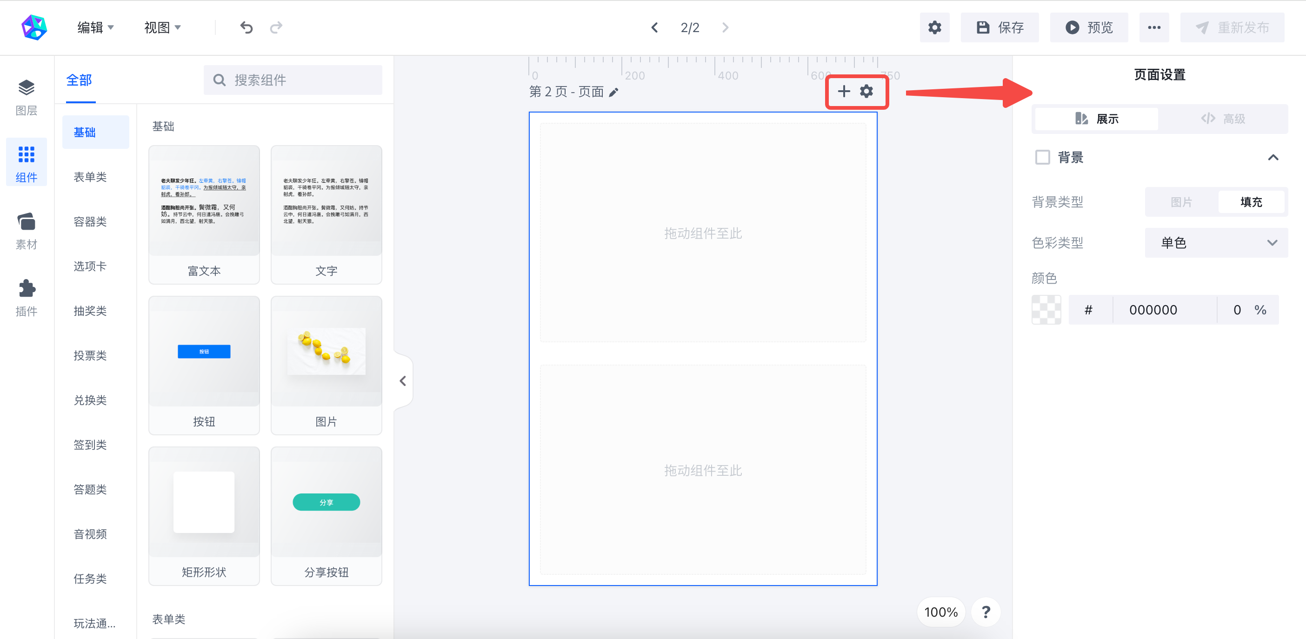Pick the 矩形形状 component card
Viewport: 1306px width, 639px height.
click(204, 516)
